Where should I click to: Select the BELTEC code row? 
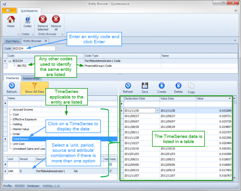pos(22,66)
